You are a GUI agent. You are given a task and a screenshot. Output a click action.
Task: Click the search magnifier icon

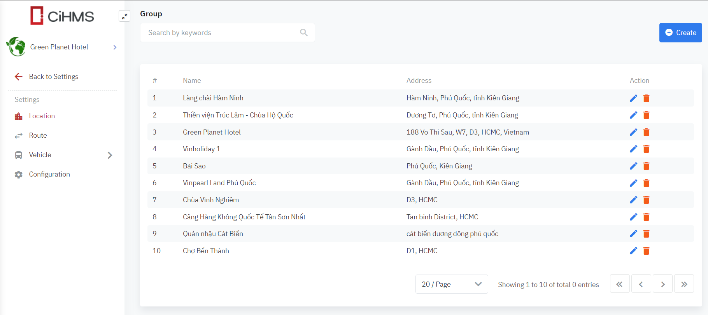(304, 33)
